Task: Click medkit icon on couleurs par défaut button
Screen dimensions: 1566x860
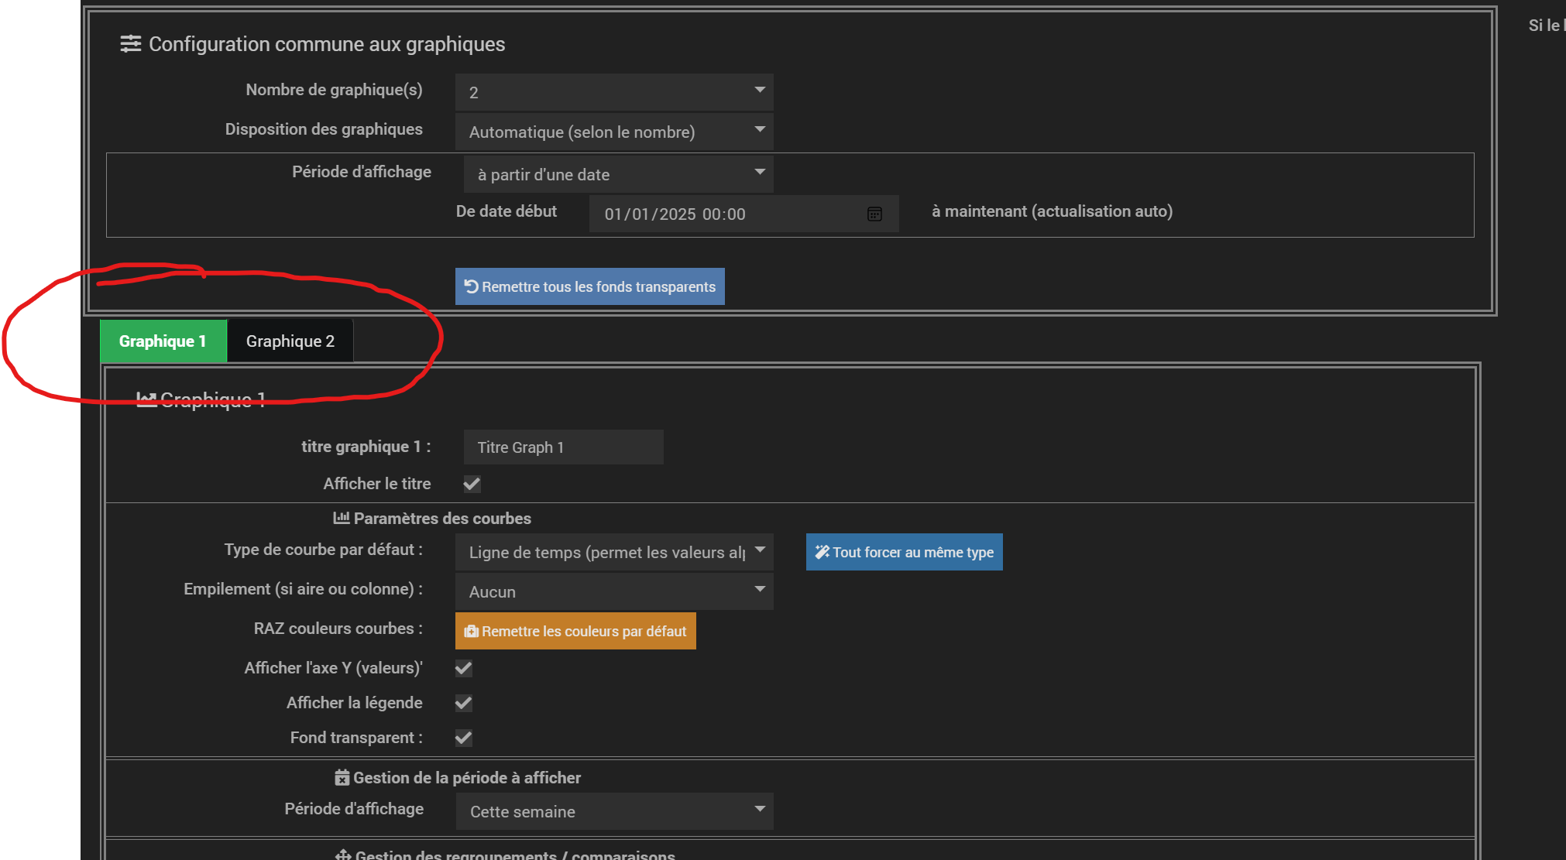Action: point(471,632)
